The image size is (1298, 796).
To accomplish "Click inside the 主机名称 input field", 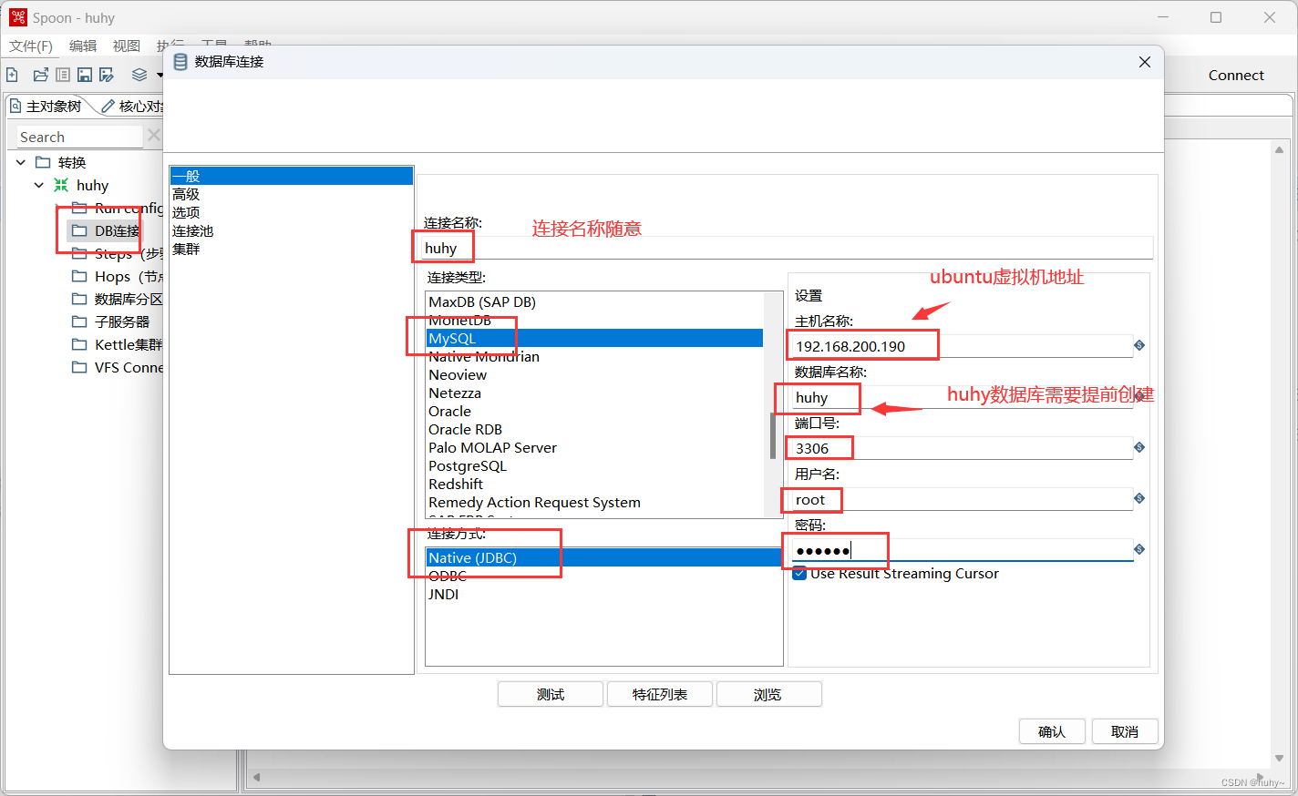I will click(x=961, y=346).
